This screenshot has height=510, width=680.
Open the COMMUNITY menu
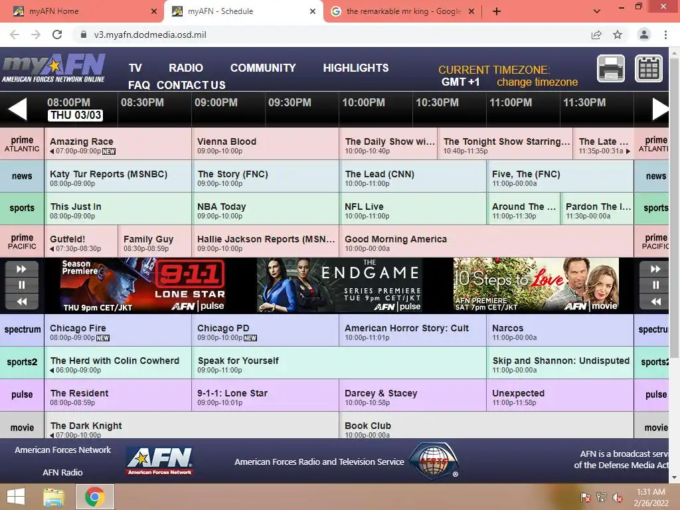click(263, 68)
